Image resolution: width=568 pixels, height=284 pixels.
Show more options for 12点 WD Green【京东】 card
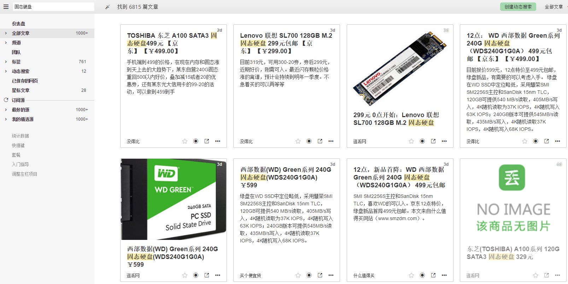click(557, 141)
